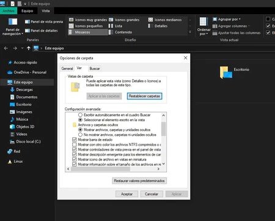
Task: Go up one folder level arrow
Action: [x=29, y=48]
